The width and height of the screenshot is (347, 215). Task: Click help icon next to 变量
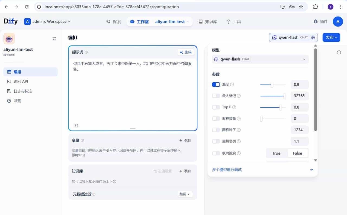point(82,140)
